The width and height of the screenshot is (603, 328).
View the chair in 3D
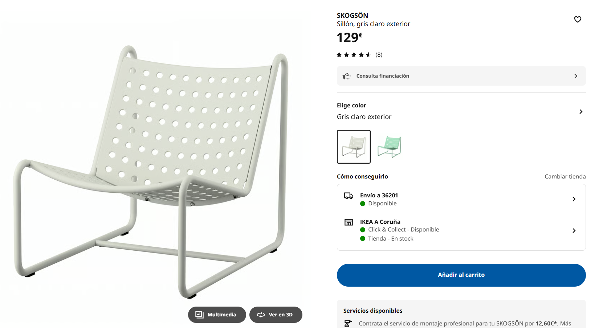click(x=276, y=315)
